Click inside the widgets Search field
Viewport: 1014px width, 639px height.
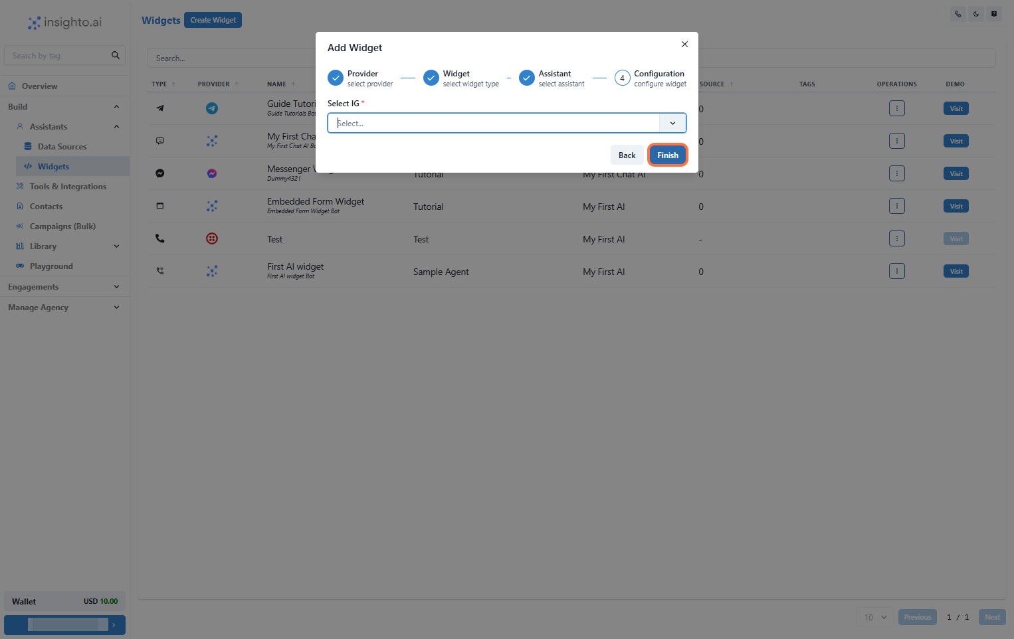[233, 58]
